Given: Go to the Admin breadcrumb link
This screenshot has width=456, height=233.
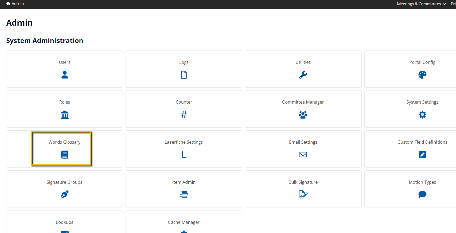Looking at the screenshot, I should click(17, 4).
